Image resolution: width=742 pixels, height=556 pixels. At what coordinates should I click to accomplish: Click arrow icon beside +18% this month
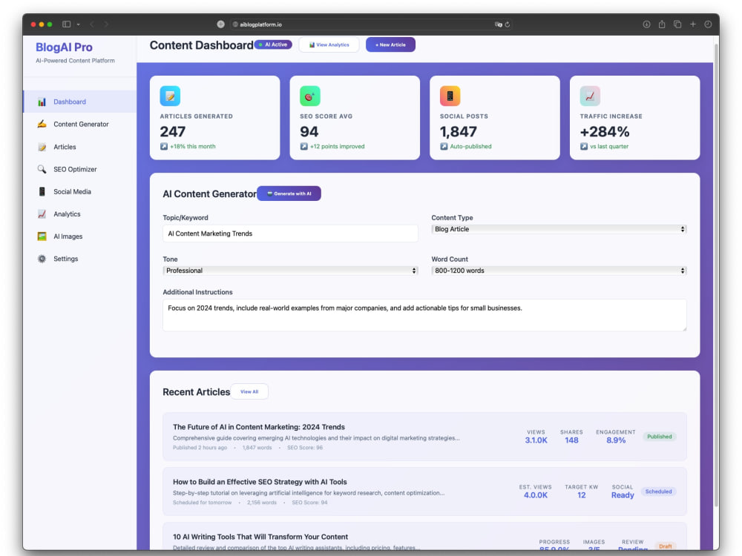click(x=164, y=147)
